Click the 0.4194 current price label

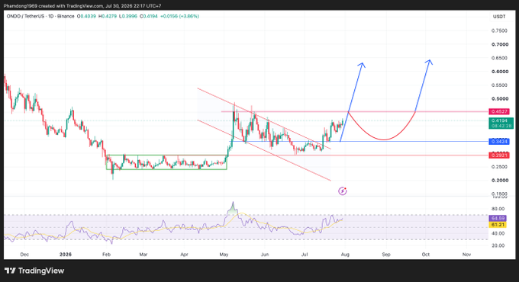click(501, 123)
